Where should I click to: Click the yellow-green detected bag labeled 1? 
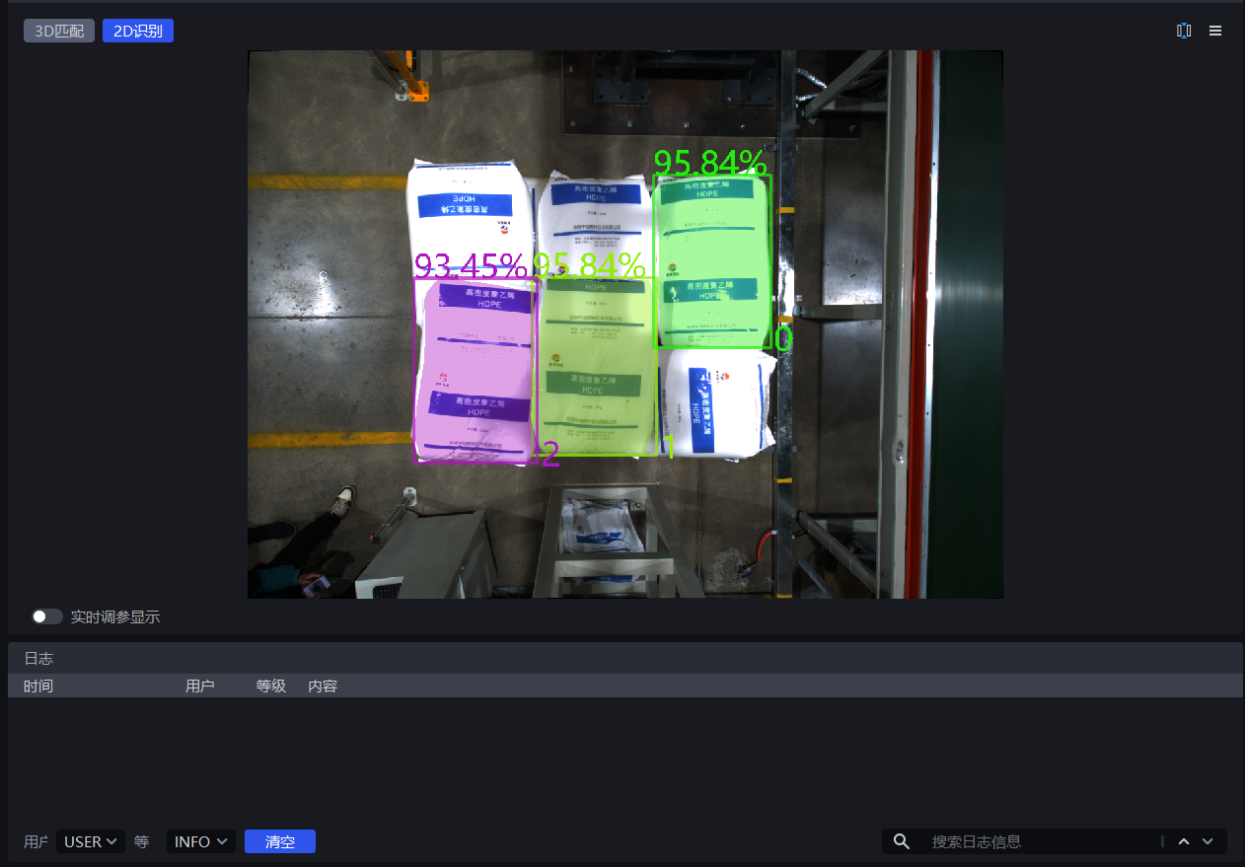point(596,366)
